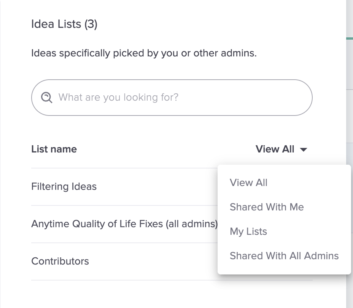The width and height of the screenshot is (353, 308).
Task: Click the Idea Lists (3) heading
Action: click(x=64, y=24)
